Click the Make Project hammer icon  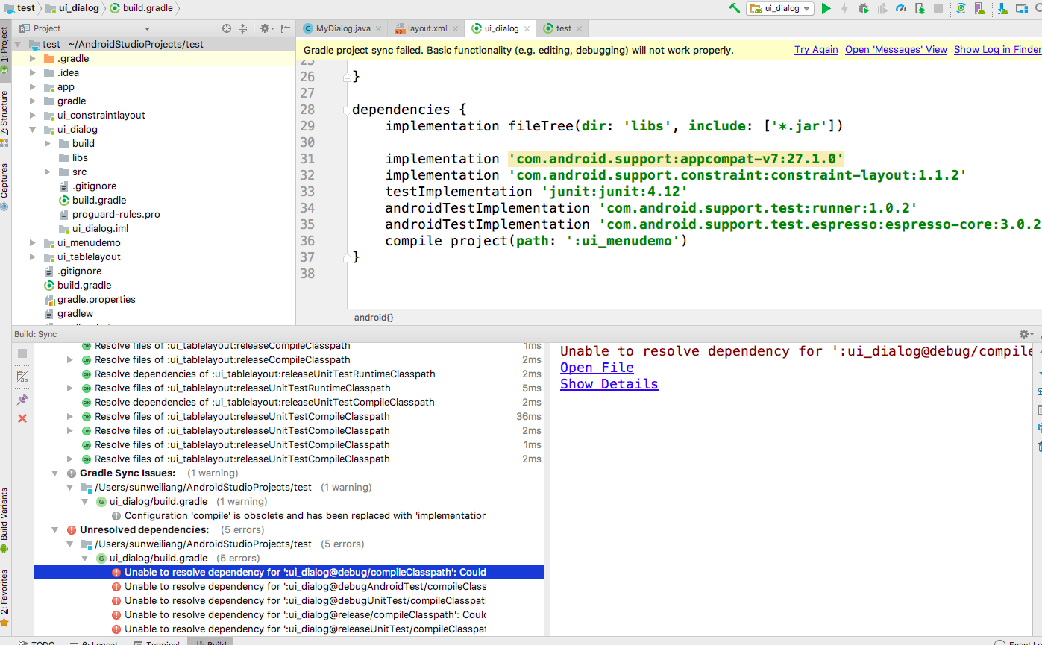[735, 8]
